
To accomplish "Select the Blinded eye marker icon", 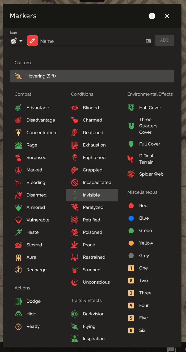I will 75,108.
